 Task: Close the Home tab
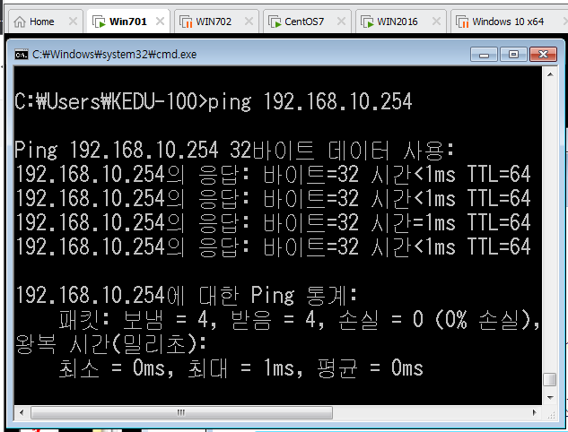74,22
